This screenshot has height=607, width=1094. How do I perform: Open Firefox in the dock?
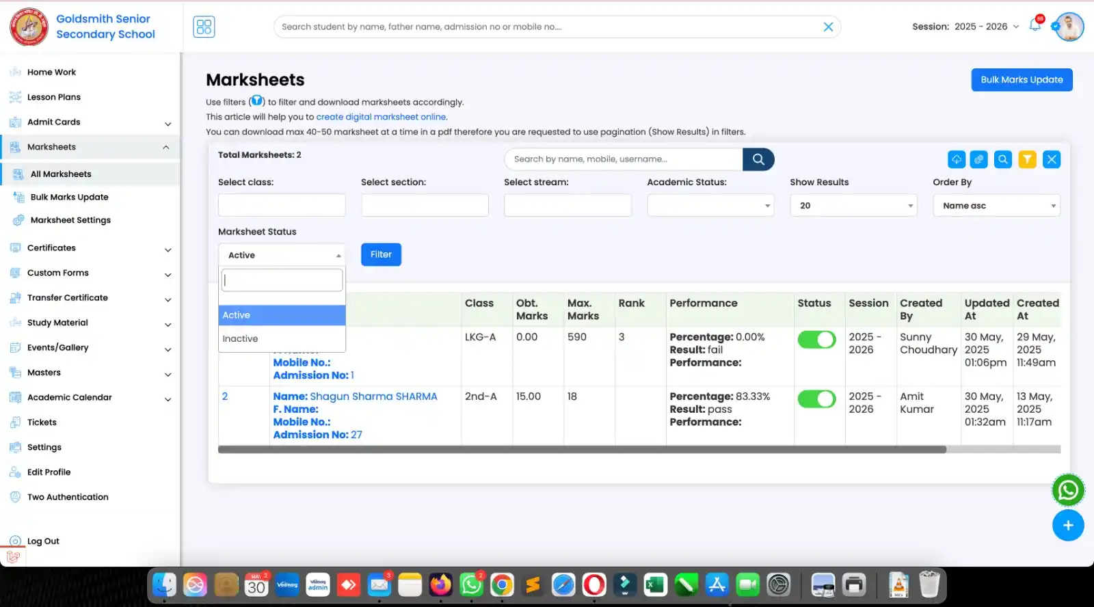coord(440,585)
